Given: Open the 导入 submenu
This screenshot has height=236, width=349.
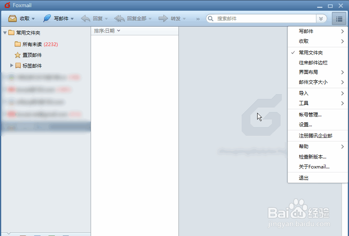Looking at the screenshot, I should (318, 93).
